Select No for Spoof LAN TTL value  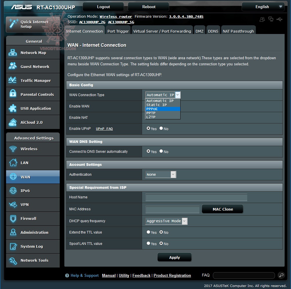[161, 243]
